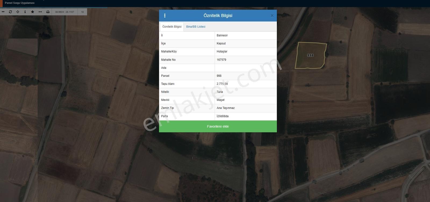Image resolution: width=430 pixels, height=202 pixels.
Task: Open the info tool in the map toolbar
Action: pos(25,12)
